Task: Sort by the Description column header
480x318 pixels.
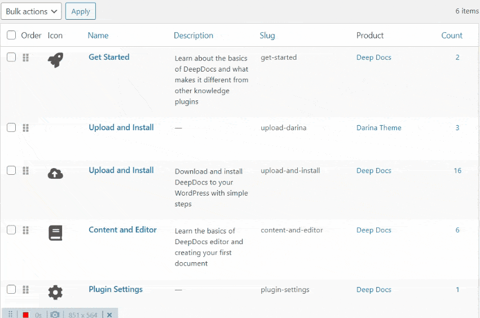Action: click(193, 36)
